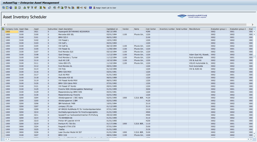Click the Manufacturer column header
The width and height of the screenshot is (257, 142).
coord(199,29)
